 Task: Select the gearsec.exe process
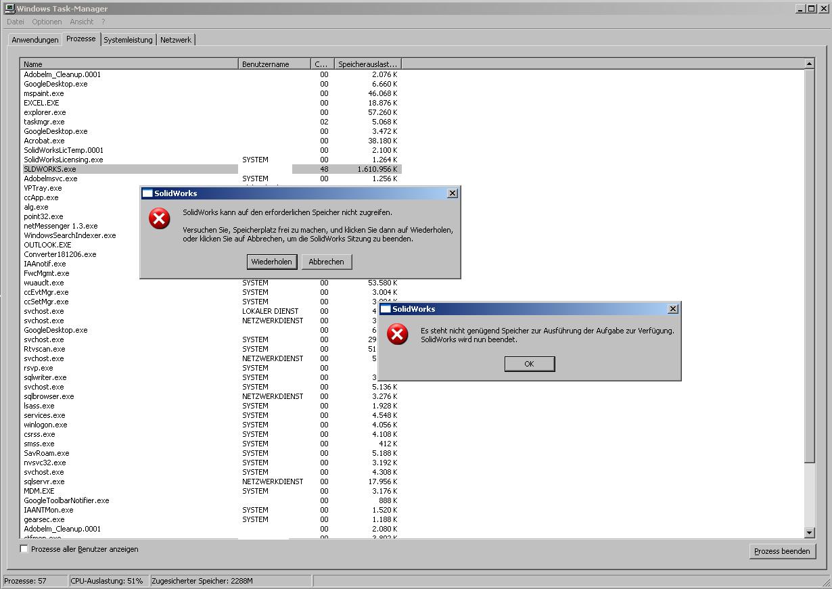[44, 519]
